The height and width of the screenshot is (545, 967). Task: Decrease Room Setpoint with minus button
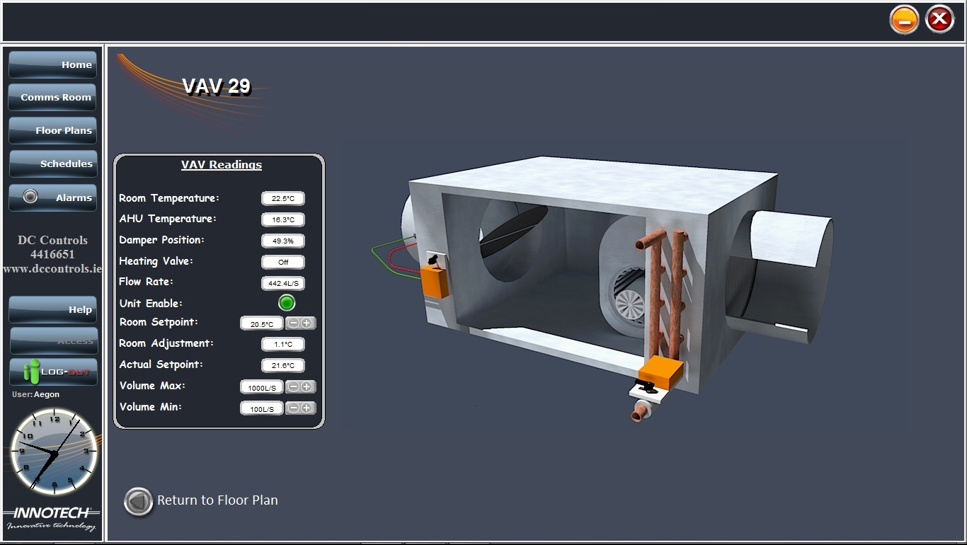point(294,323)
